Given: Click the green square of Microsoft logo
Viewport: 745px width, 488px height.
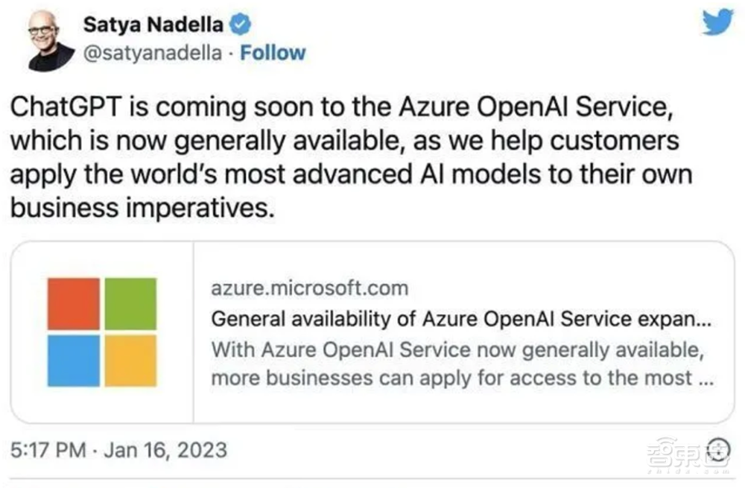Looking at the screenshot, I should click(130, 304).
